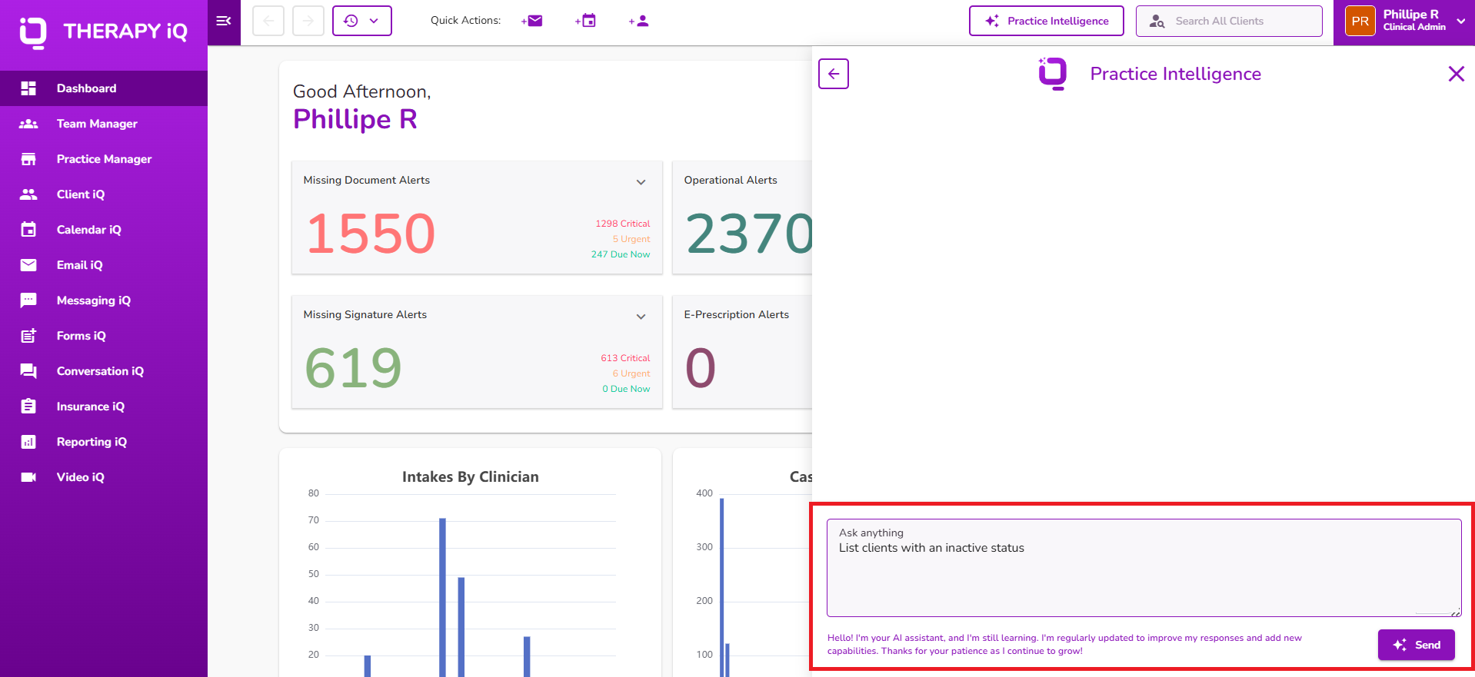Close the Practice Intelligence panel
Screen dimensions: 1475x677
pyautogui.click(x=1456, y=74)
